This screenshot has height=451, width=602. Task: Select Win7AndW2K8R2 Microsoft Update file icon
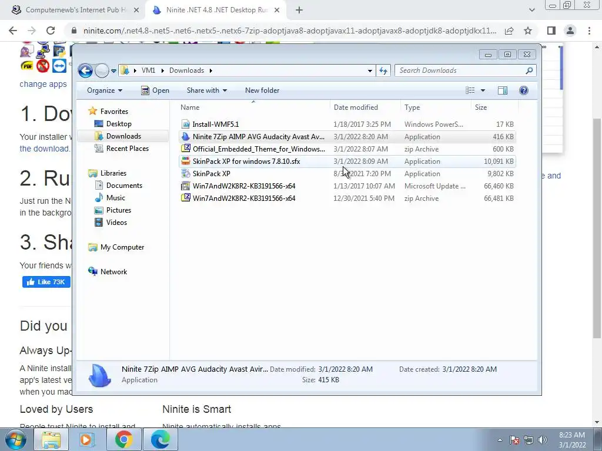click(x=186, y=186)
